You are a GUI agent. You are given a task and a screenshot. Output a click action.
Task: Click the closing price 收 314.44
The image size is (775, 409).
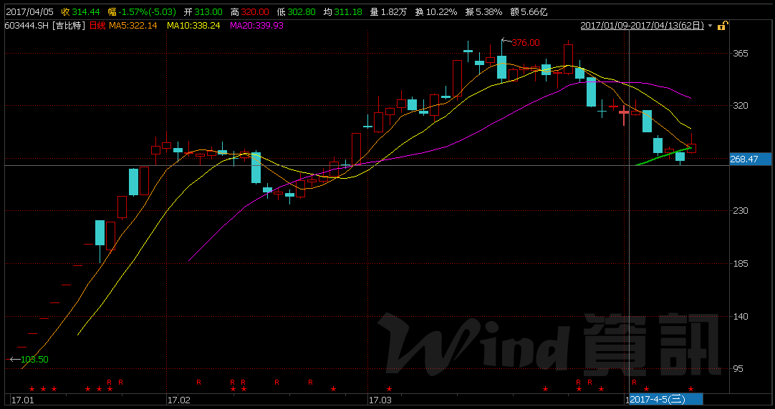click(80, 12)
